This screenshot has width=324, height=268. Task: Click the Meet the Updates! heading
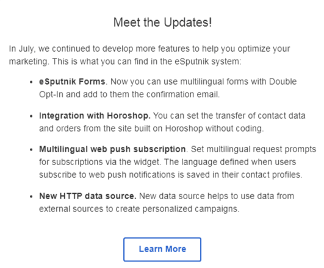pyautogui.click(x=163, y=23)
